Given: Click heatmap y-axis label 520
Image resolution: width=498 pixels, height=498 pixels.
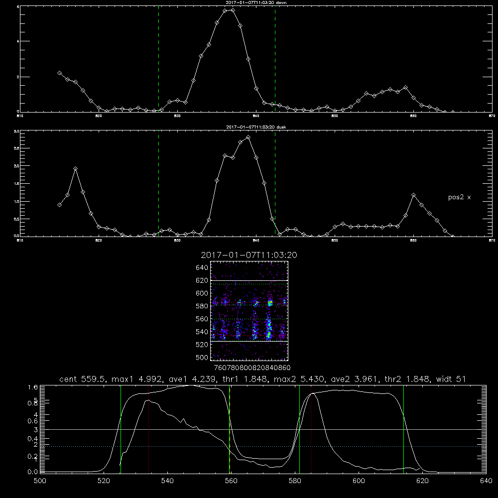Looking at the screenshot, I should click(202, 345).
